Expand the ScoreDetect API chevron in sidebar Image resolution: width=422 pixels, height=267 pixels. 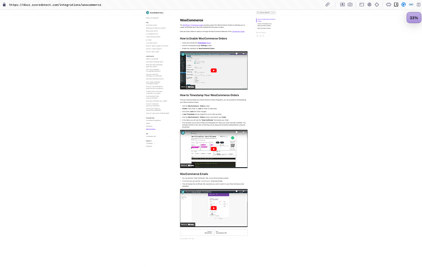tap(169, 136)
